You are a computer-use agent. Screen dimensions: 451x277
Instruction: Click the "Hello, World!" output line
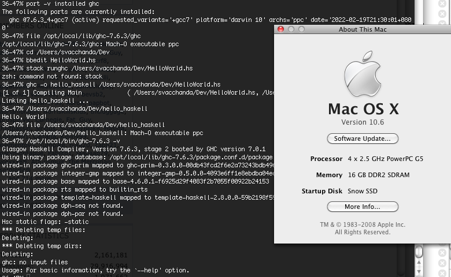pos(24,117)
